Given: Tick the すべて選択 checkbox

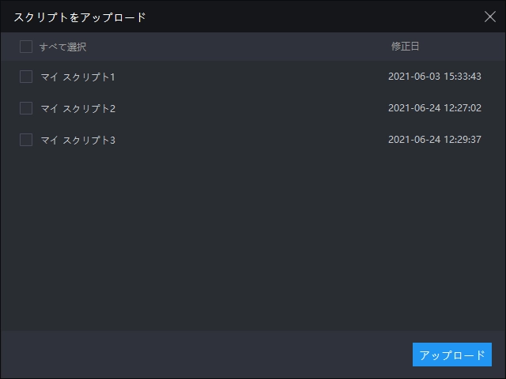Looking at the screenshot, I should point(26,47).
